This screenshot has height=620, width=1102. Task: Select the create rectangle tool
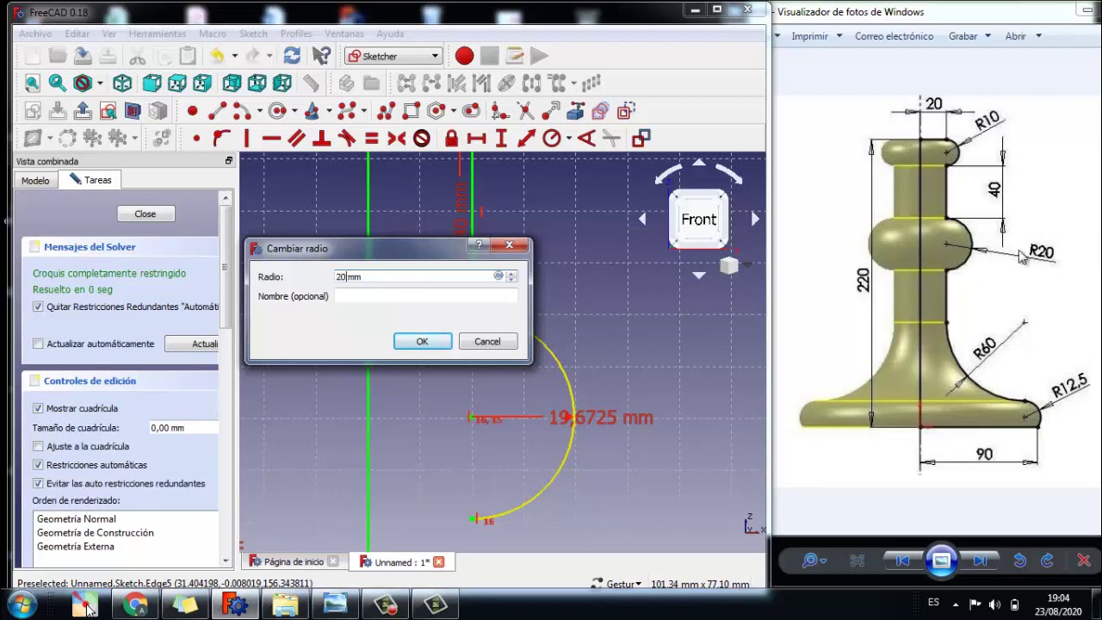(x=411, y=111)
